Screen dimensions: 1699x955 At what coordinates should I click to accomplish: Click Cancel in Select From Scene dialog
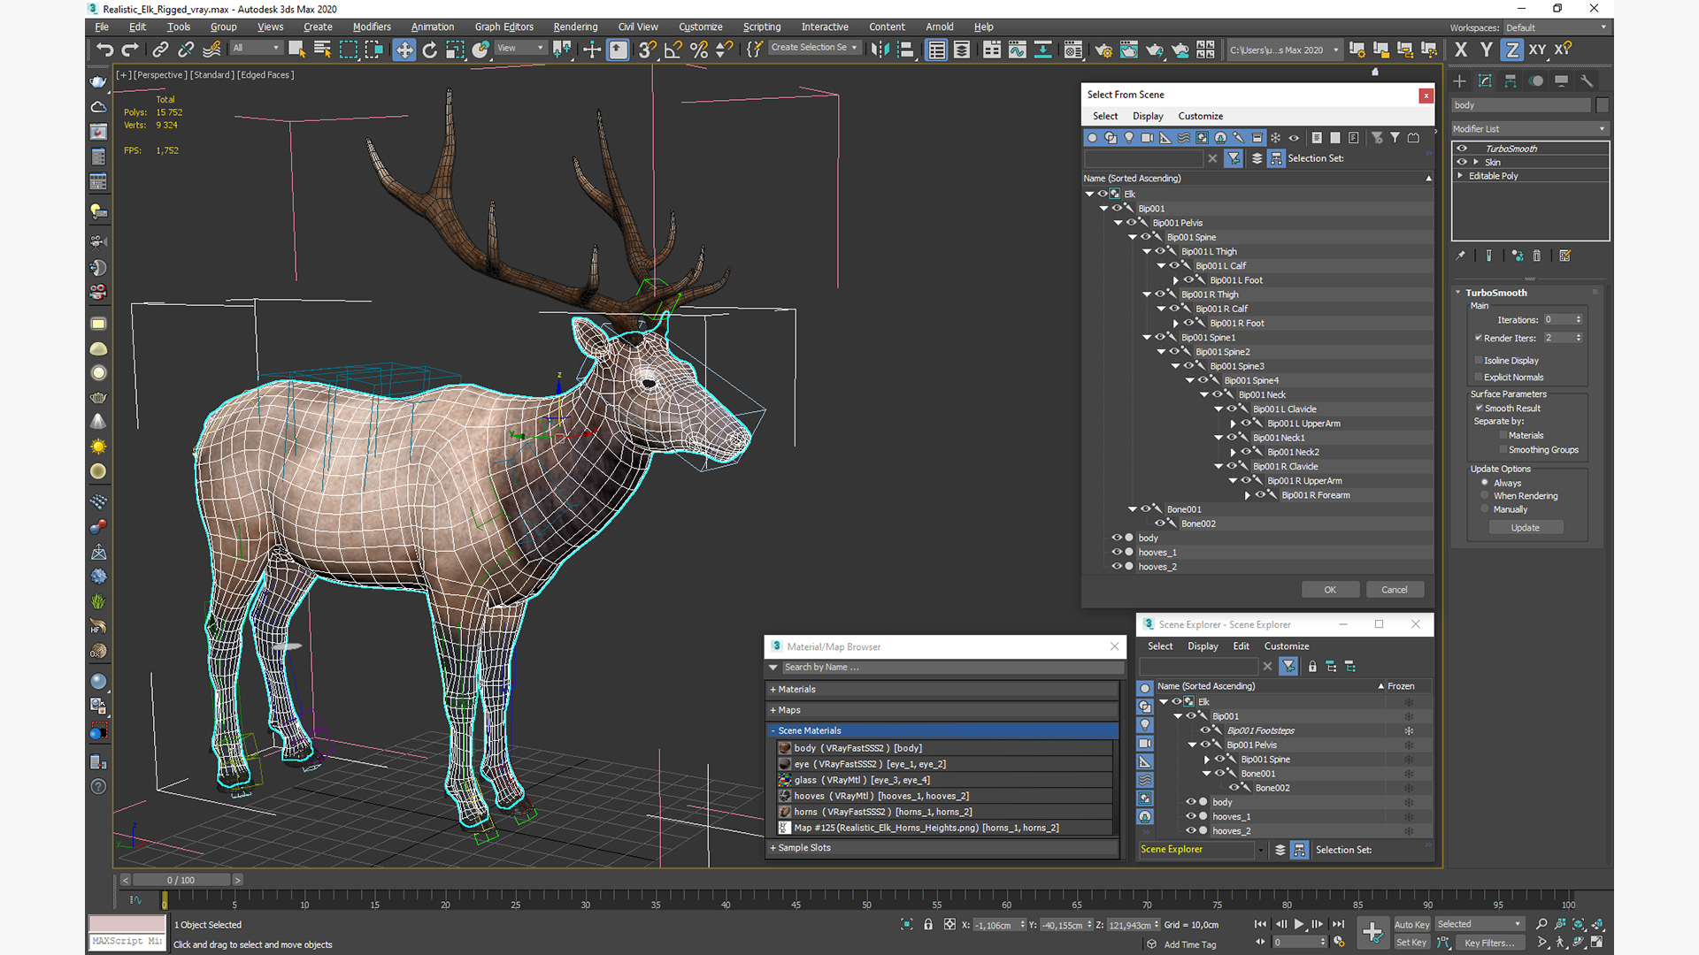(x=1395, y=590)
